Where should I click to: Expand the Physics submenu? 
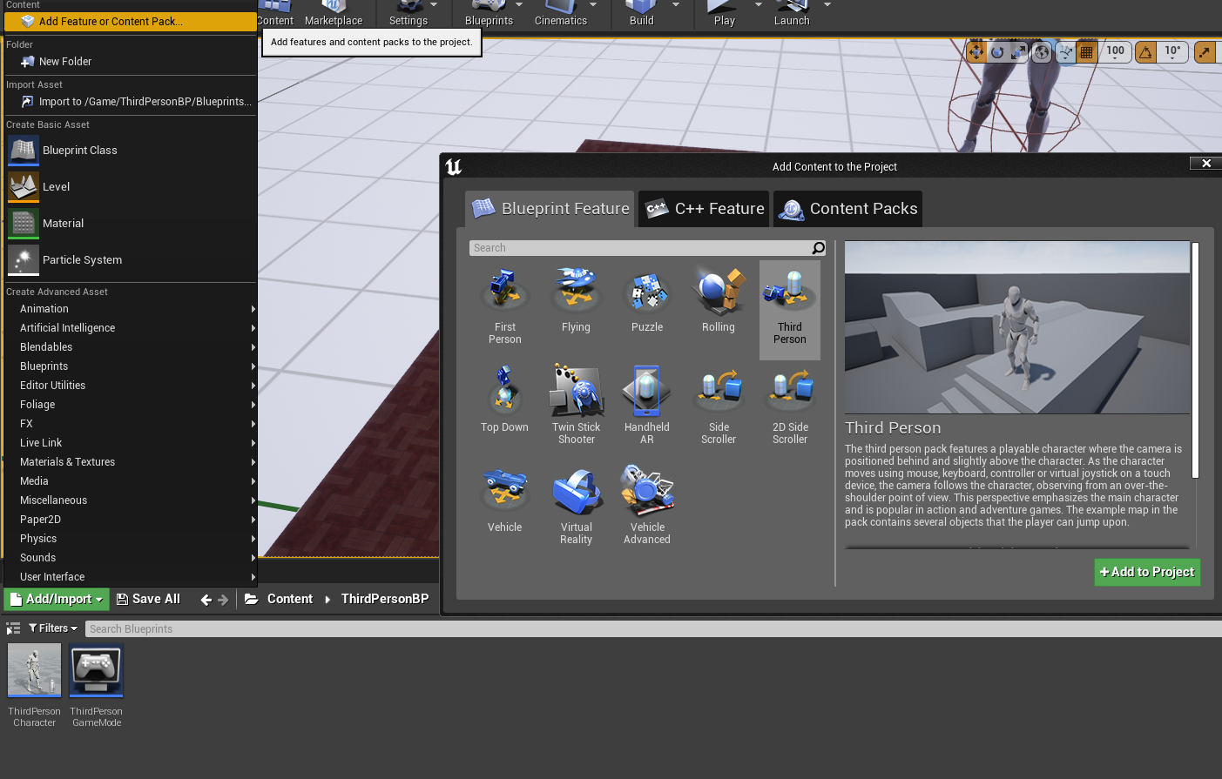pos(131,539)
